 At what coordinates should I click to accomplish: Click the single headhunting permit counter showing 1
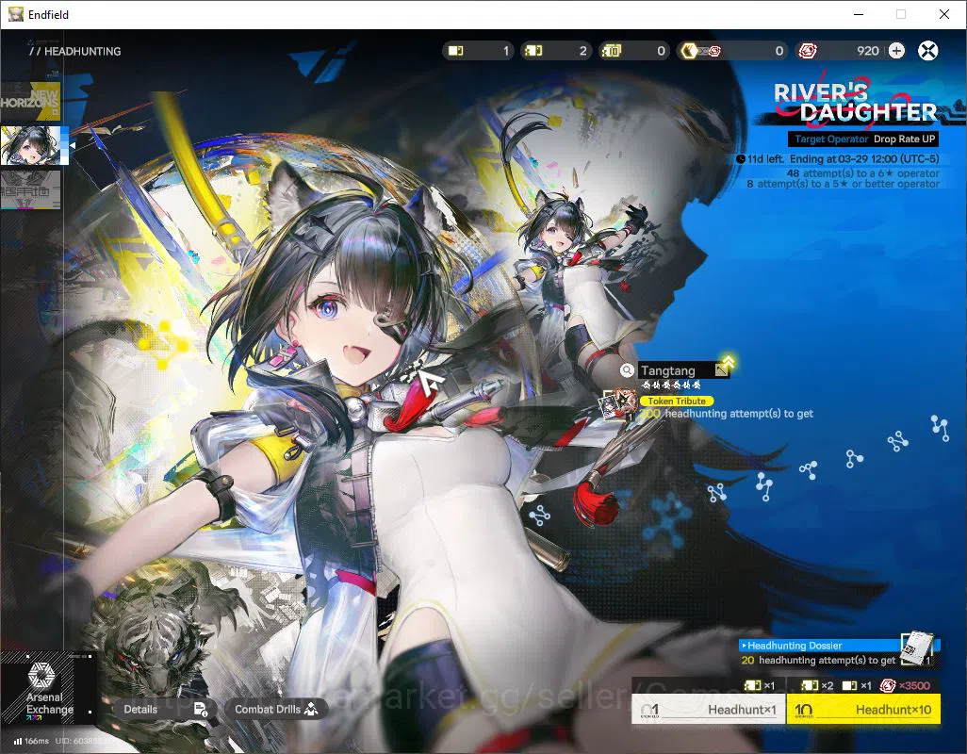tap(479, 51)
